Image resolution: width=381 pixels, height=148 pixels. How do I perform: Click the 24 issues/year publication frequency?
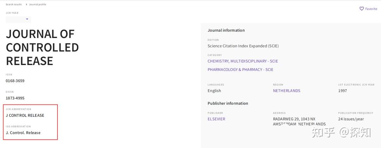click(x=351, y=119)
